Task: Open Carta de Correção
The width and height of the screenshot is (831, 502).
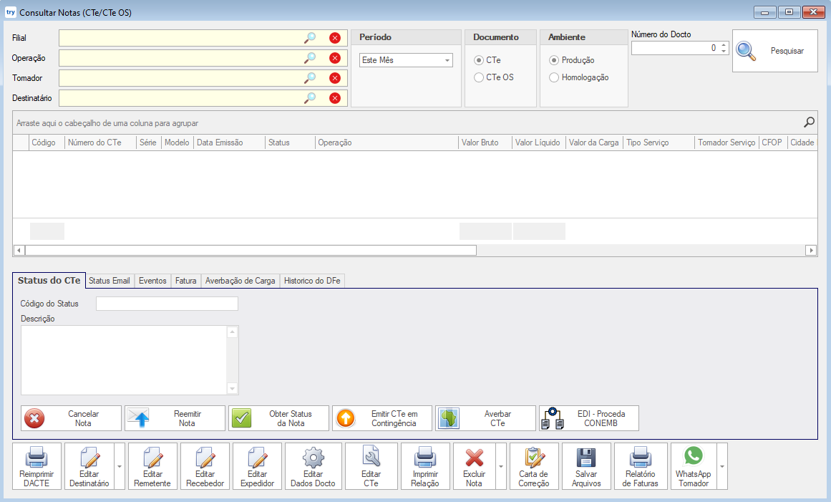Action: tap(534, 466)
